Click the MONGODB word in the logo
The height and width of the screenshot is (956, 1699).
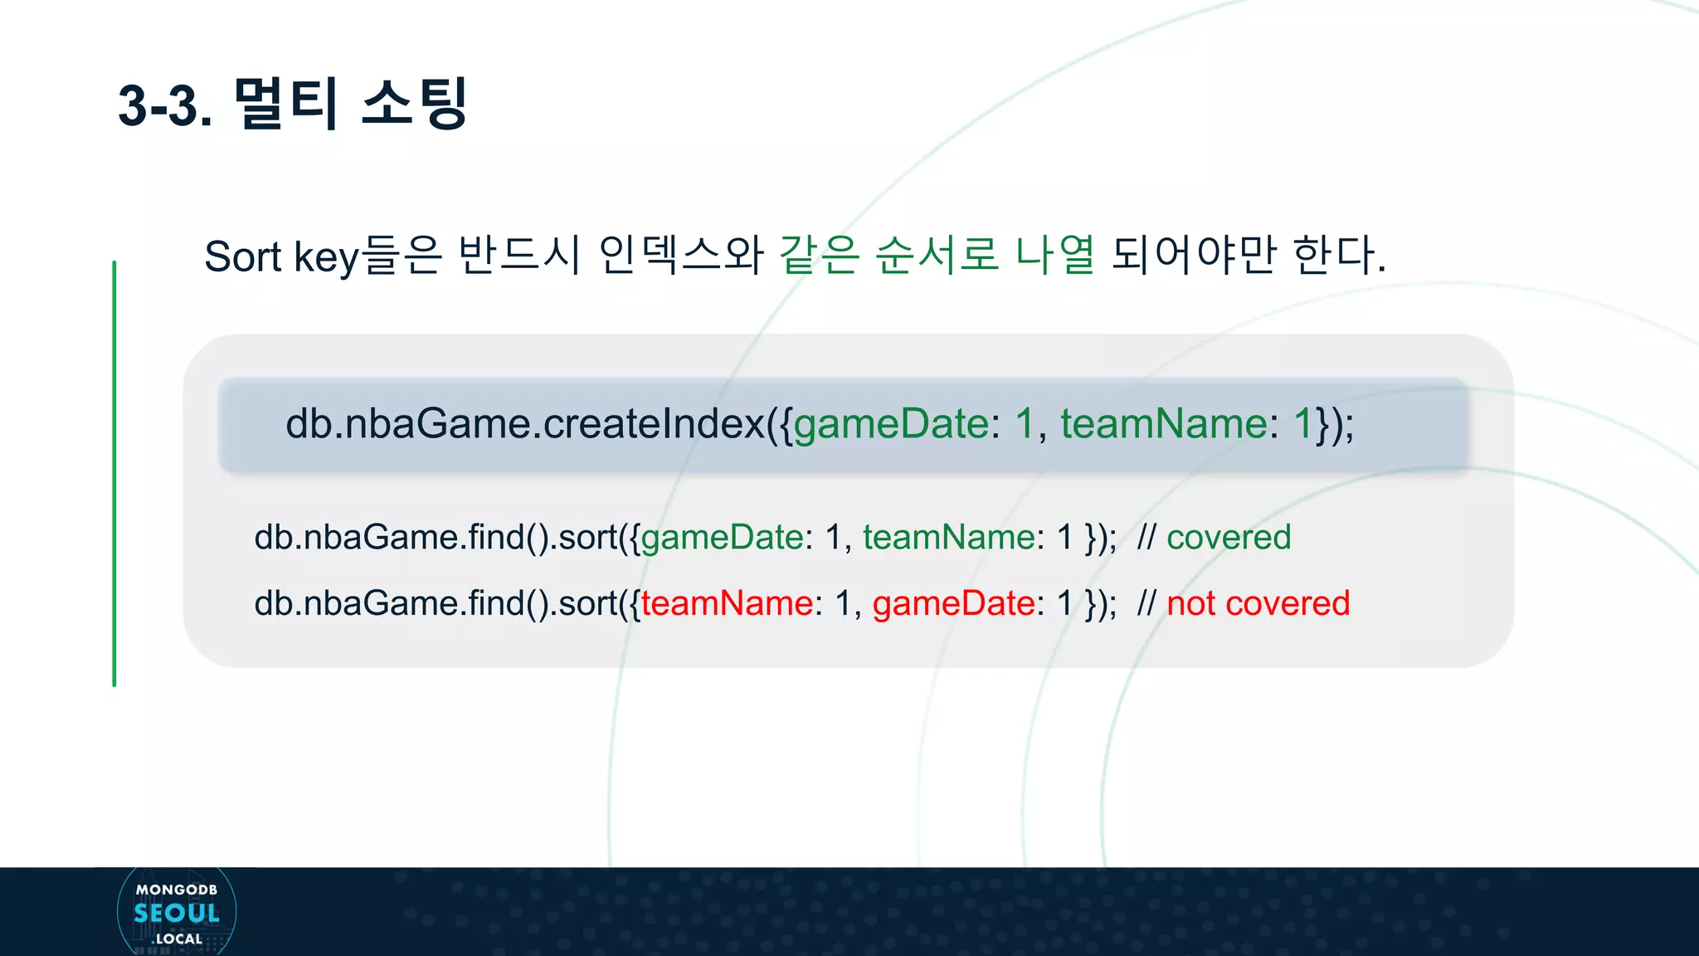[176, 890]
